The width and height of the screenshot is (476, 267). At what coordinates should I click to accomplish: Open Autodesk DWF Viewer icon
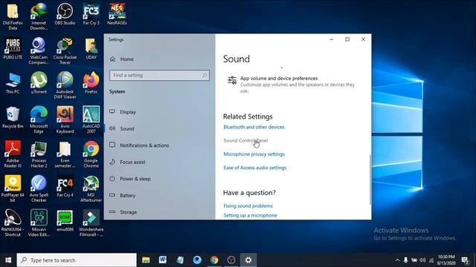65,85
